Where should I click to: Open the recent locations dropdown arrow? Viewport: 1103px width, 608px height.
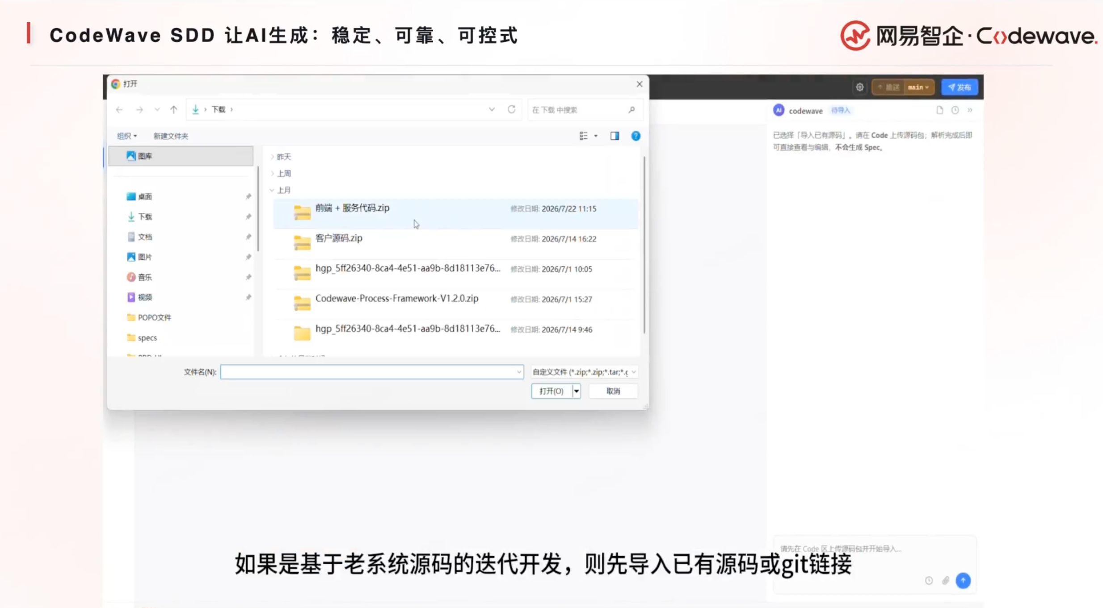click(x=157, y=109)
